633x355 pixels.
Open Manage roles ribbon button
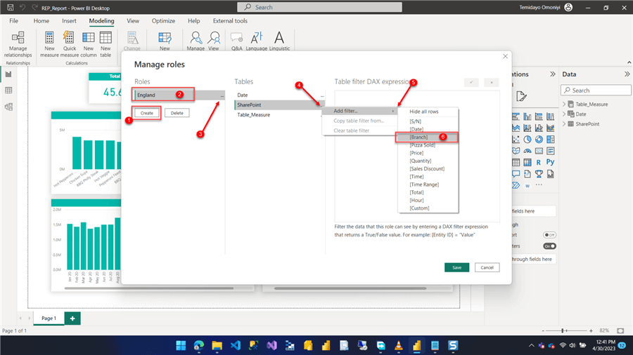[x=196, y=41]
